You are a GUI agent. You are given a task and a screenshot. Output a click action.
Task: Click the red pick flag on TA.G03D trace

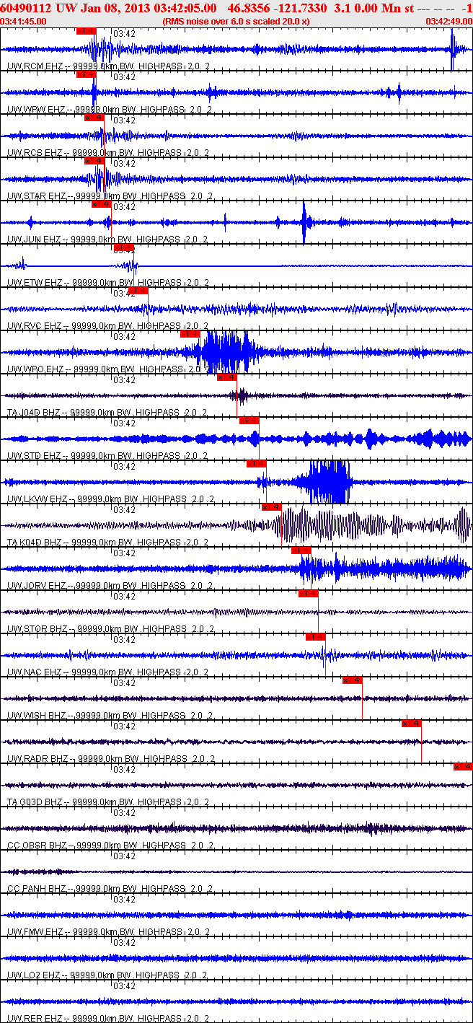click(x=463, y=767)
